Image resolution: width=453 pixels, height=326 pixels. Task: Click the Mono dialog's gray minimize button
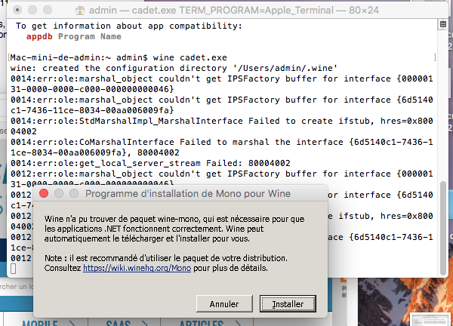click(59, 193)
